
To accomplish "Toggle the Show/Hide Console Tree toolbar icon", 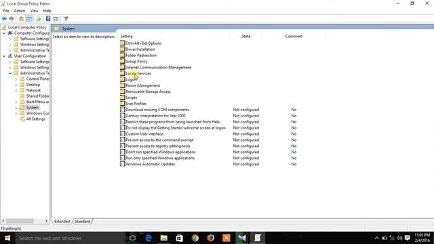I will (x=28, y=18).
